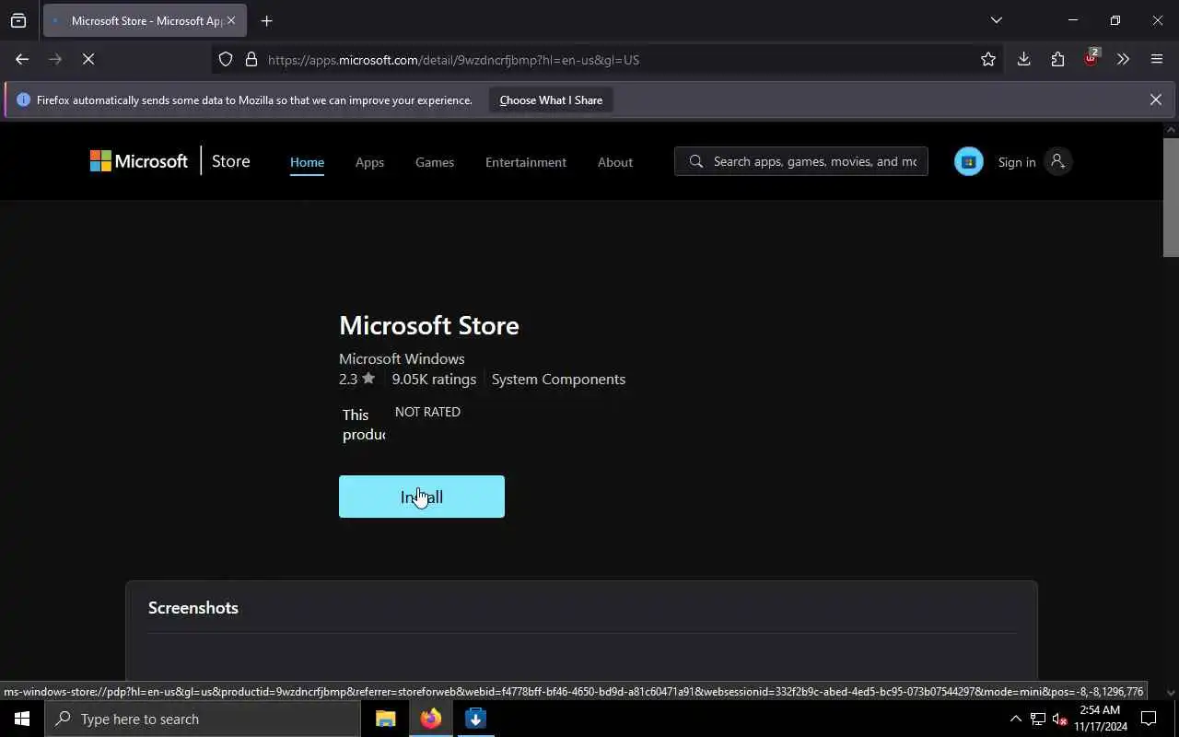The image size is (1179, 737).
Task: Click the taskbar search box
Action: [x=203, y=719]
